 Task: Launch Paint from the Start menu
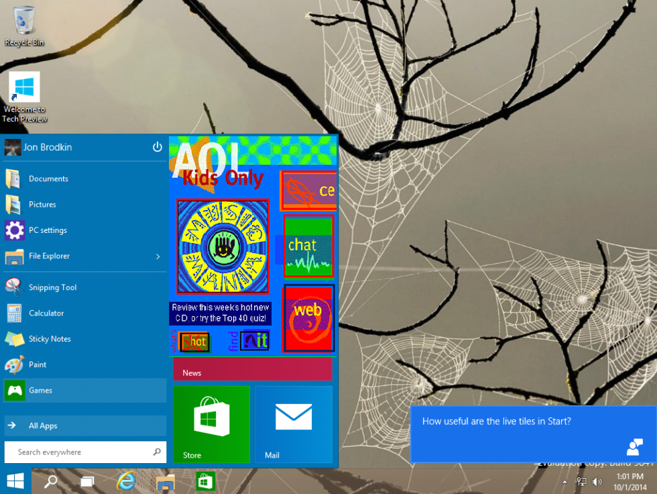[x=37, y=364]
